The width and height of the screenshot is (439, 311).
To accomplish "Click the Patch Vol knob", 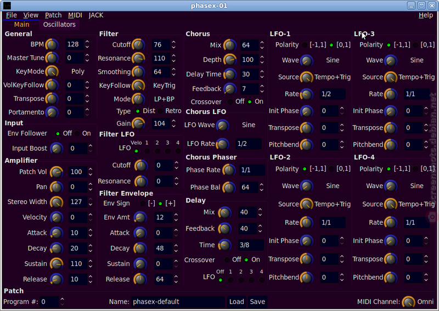I will (x=57, y=172).
